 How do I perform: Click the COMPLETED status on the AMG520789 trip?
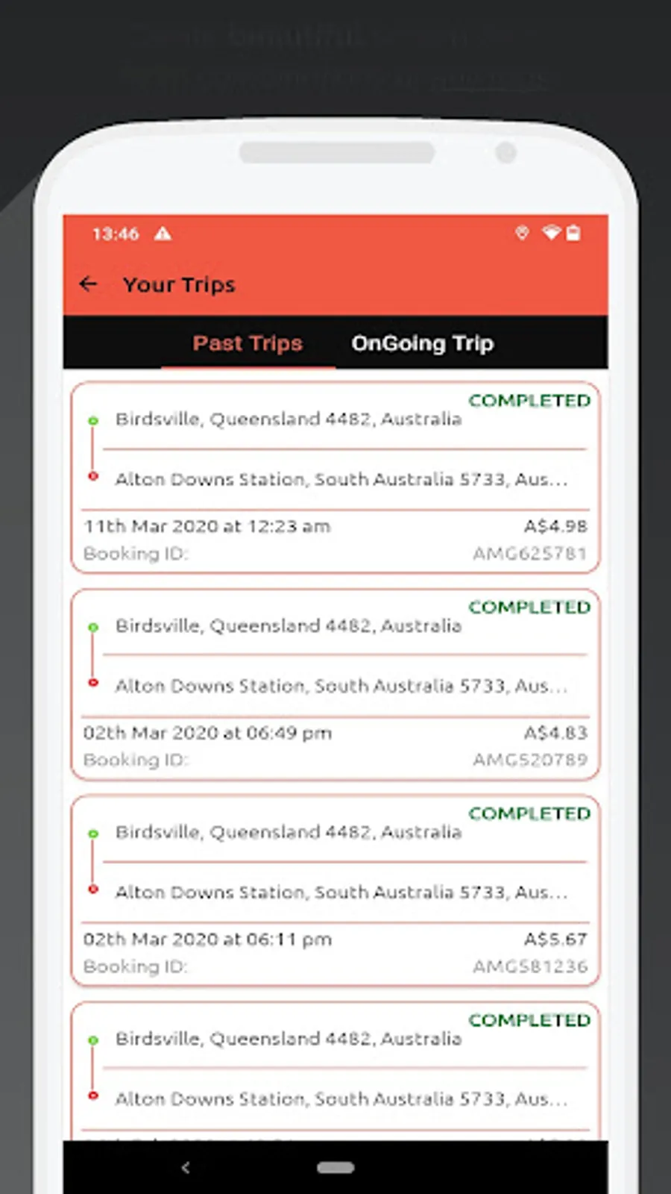[x=529, y=607]
